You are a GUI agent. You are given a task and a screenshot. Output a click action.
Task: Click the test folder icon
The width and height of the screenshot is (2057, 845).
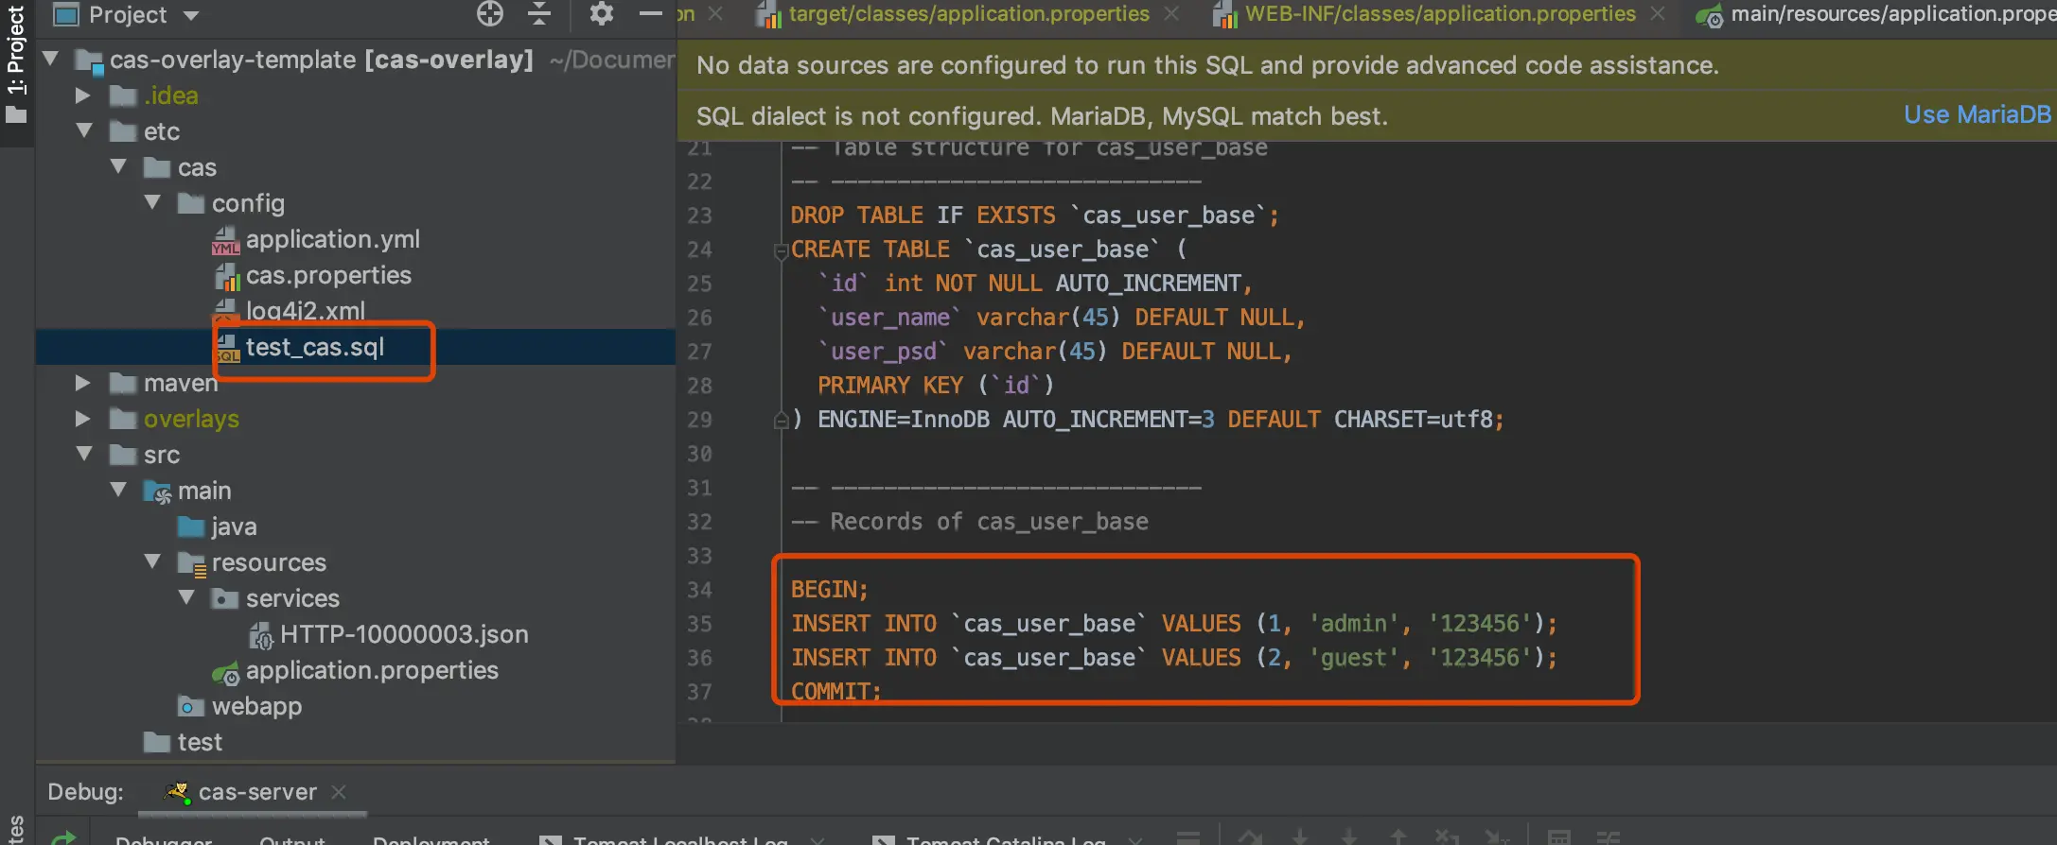[x=157, y=742]
